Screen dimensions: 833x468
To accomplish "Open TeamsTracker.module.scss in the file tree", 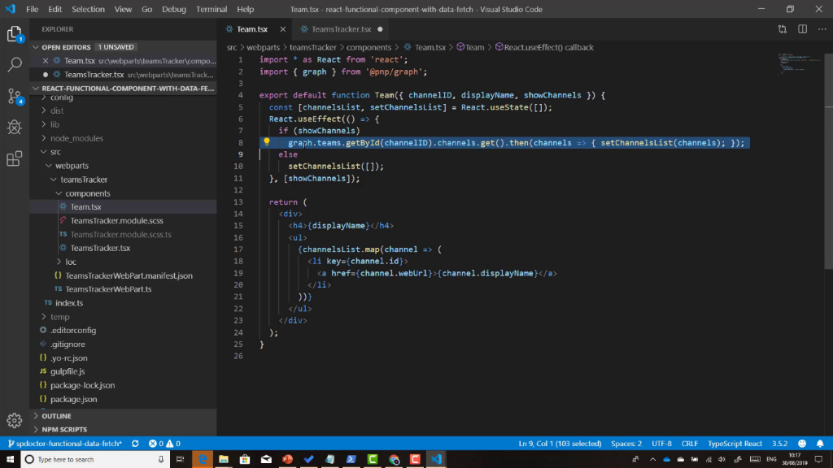I will [x=117, y=221].
